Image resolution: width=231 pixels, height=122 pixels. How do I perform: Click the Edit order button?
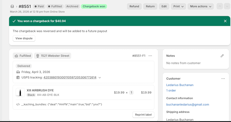coord(164,6)
